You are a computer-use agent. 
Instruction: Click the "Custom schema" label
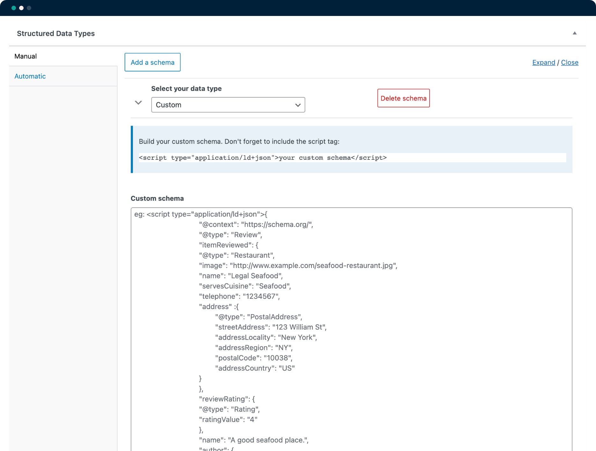click(x=157, y=198)
